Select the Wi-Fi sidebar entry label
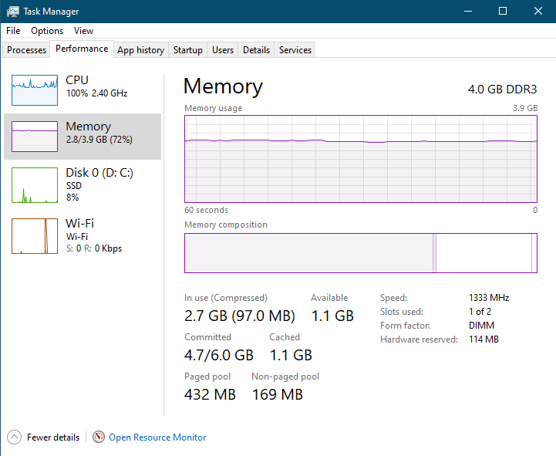The height and width of the screenshot is (456, 556). [x=79, y=223]
